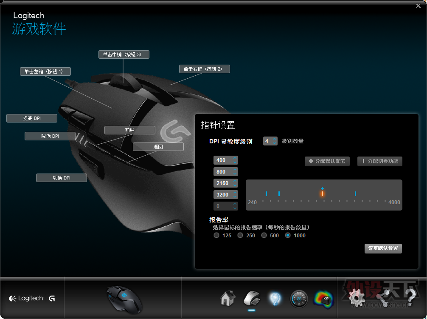The width and height of the screenshot is (427, 319).
Task: Increase the 800 DPI value with up arrow
Action: pyautogui.click(x=235, y=170)
